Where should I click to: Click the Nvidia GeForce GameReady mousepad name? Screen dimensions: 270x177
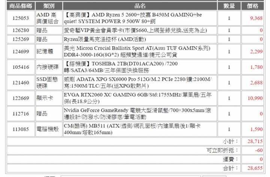(x=137, y=114)
